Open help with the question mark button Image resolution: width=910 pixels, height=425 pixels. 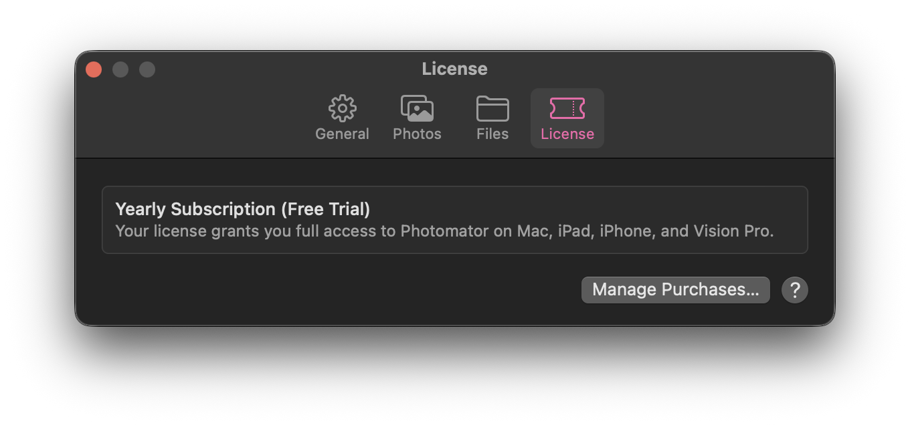tap(794, 290)
